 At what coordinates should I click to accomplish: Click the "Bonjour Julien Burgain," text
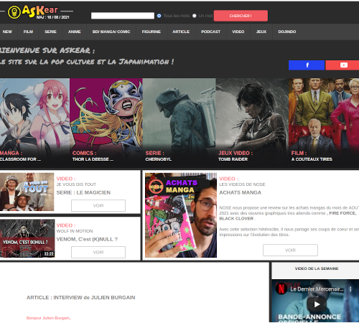tap(48, 318)
